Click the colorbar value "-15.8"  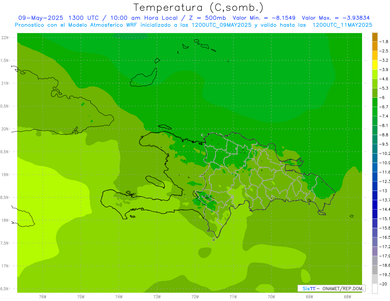[385, 228]
